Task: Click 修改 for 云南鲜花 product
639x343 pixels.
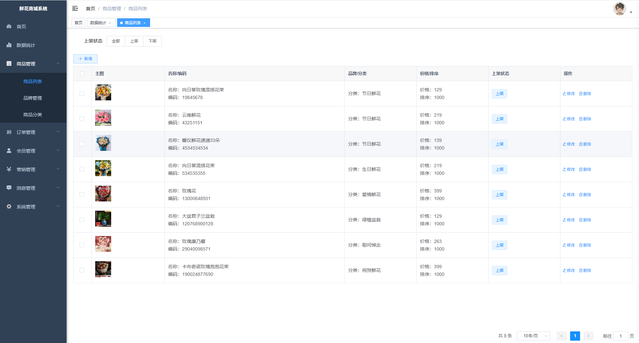Action: (x=569, y=119)
